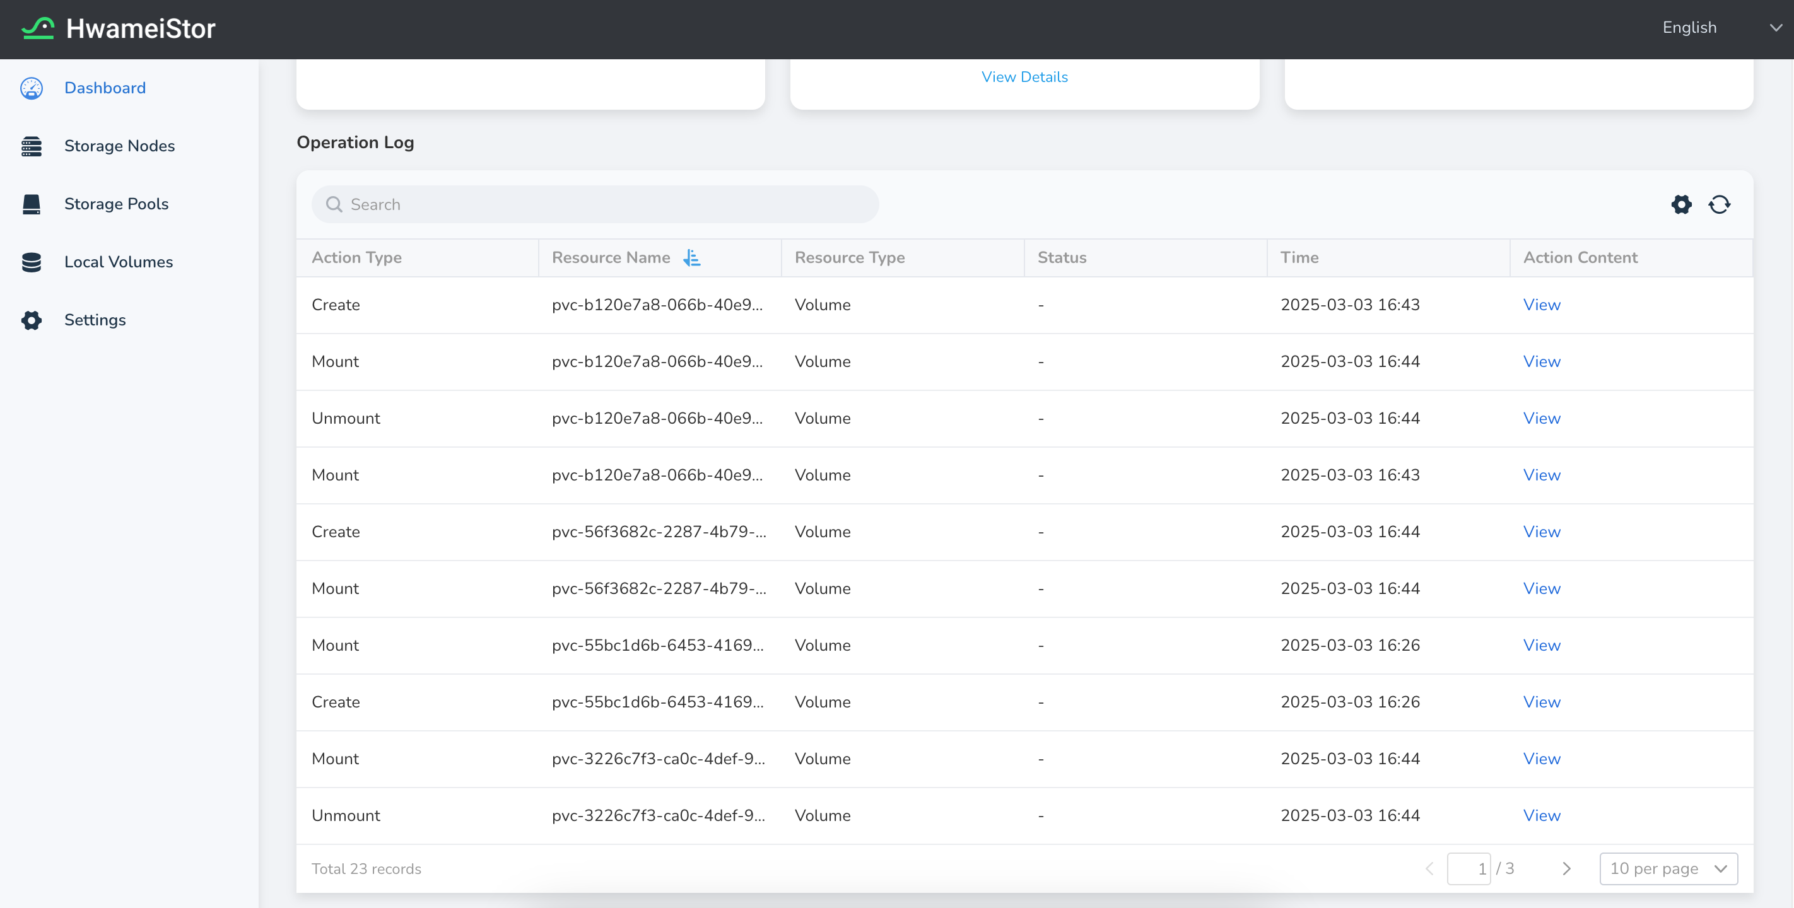Toggle Resource Name column sort order

[691, 259]
